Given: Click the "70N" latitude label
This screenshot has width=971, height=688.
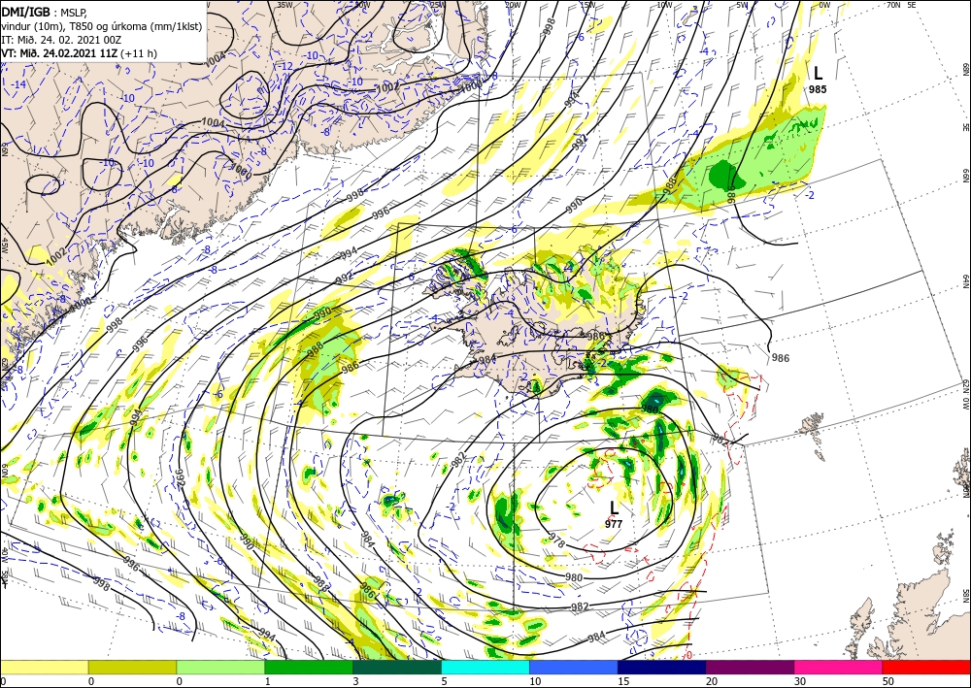Looking at the screenshot, I should (x=893, y=5).
